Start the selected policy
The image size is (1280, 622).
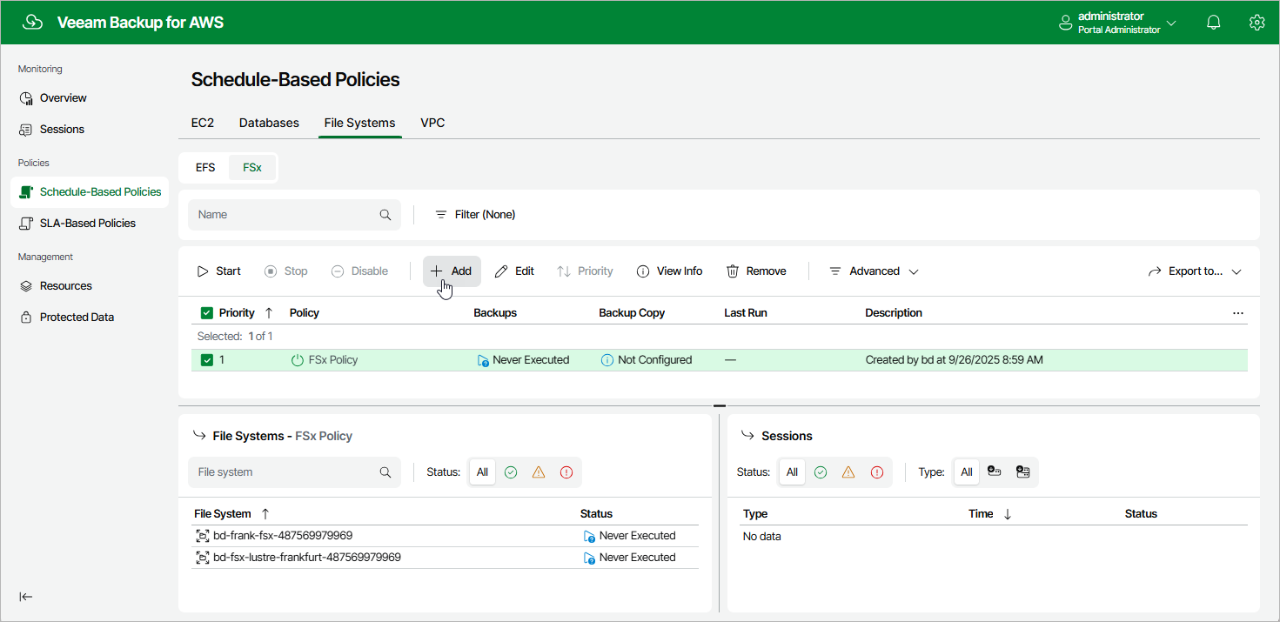pyautogui.click(x=218, y=271)
